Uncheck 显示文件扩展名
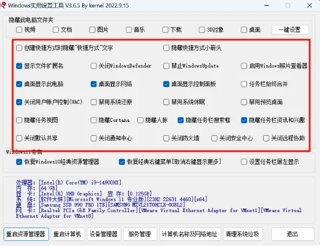The width and height of the screenshot is (320, 246). coord(19,66)
